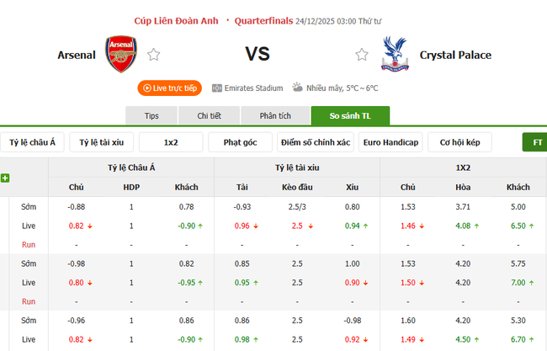Viewport: 547px width, 351px height.
Task: Select the Phân tích tab
Action: (274, 116)
